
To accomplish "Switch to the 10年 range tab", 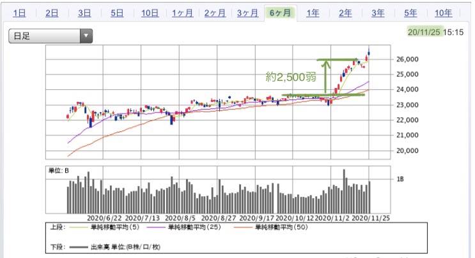I will 444,13.
